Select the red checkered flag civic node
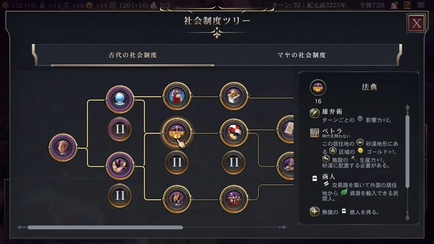 [234, 133]
